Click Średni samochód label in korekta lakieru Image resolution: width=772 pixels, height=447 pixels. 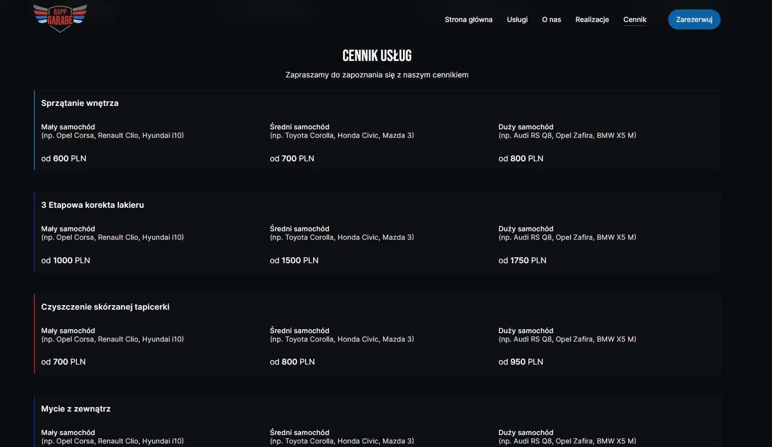pyautogui.click(x=300, y=229)
